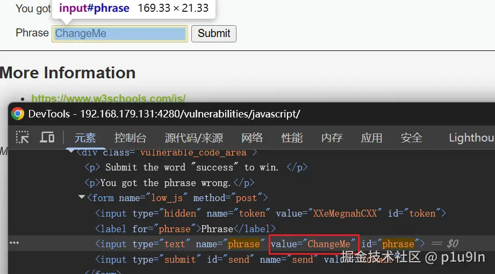Open the 性能 (Performance) tab

tap(292, 138)
